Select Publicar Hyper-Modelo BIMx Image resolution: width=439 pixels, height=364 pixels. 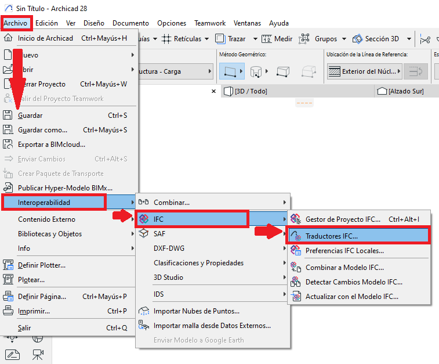(65, 188)
